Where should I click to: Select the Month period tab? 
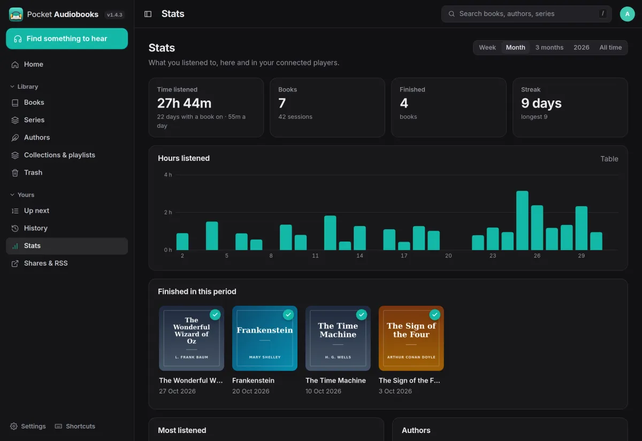point(516,48)
